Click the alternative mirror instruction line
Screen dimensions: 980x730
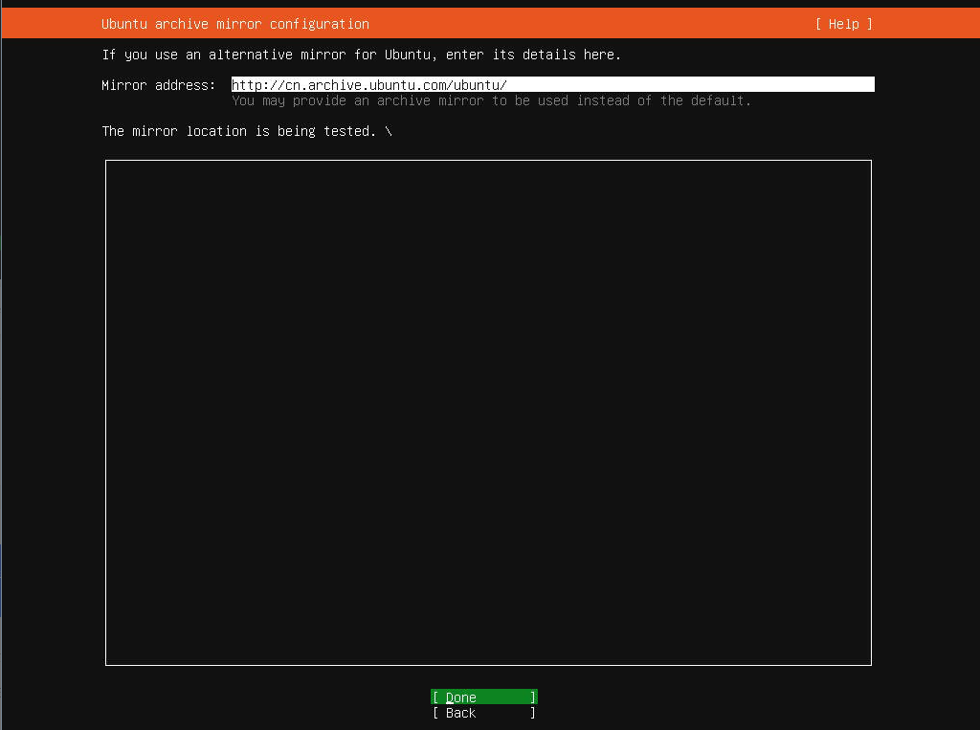click(x=361, y=55)
